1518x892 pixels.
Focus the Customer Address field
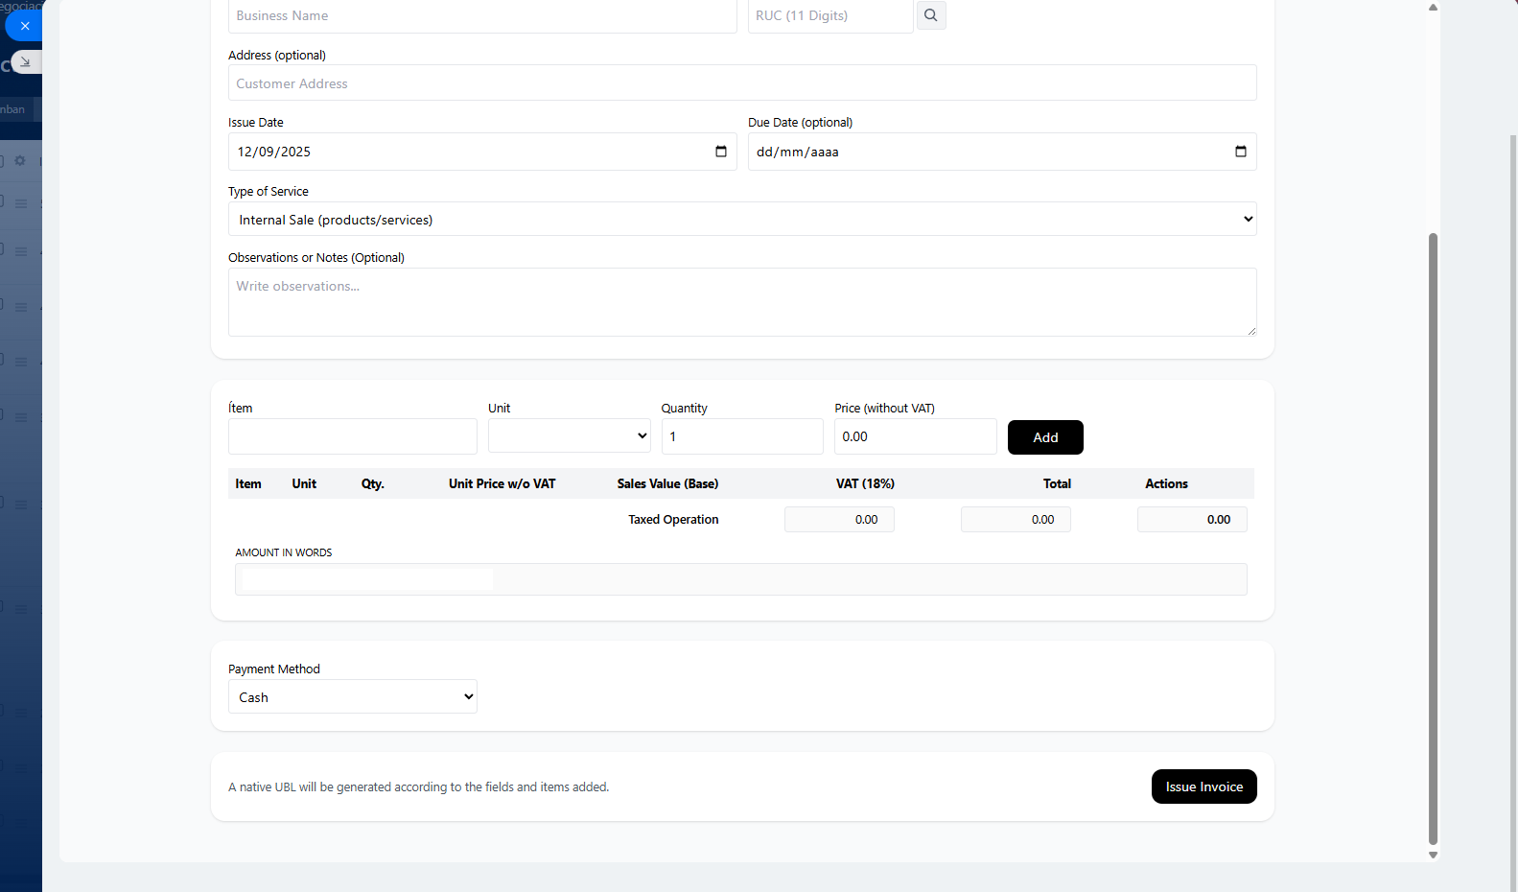pyautogui.click(x=741, y=83)
